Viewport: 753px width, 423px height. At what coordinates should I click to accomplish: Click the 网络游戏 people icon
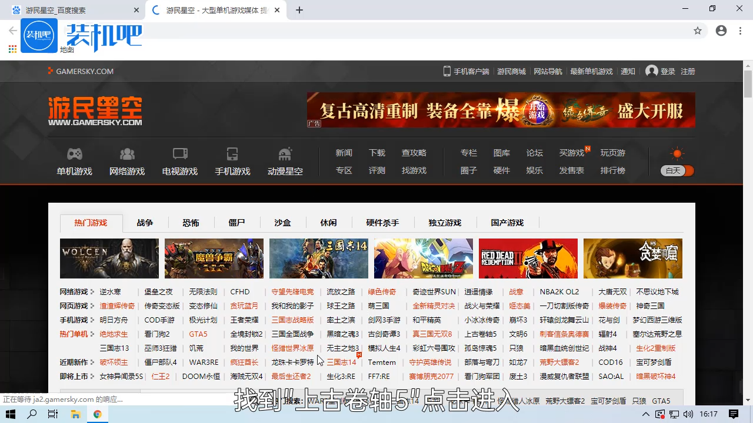pyautogui.click(x=127, y=154)
